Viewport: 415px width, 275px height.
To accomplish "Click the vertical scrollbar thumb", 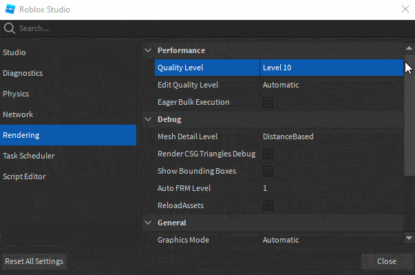I will tap(409, 115).
